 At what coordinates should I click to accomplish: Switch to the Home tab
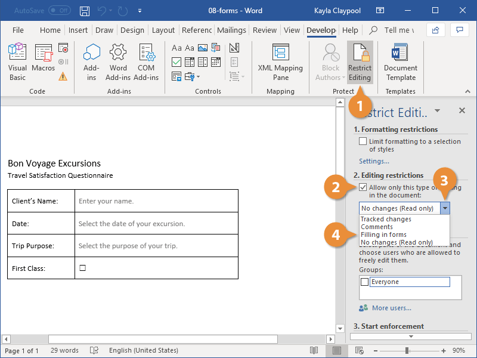(50, 30)
